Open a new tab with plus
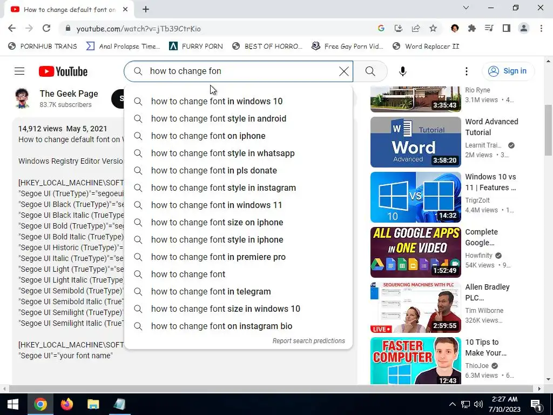This screenshot has height=415, width=553. tap(146, 10)
